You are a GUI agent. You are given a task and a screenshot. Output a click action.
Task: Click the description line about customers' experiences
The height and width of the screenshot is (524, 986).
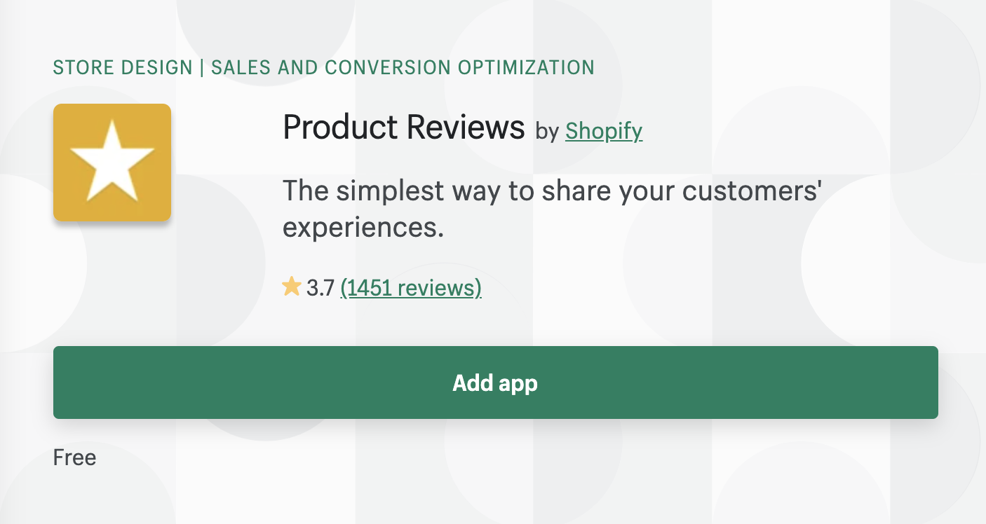tap(552, 209)
